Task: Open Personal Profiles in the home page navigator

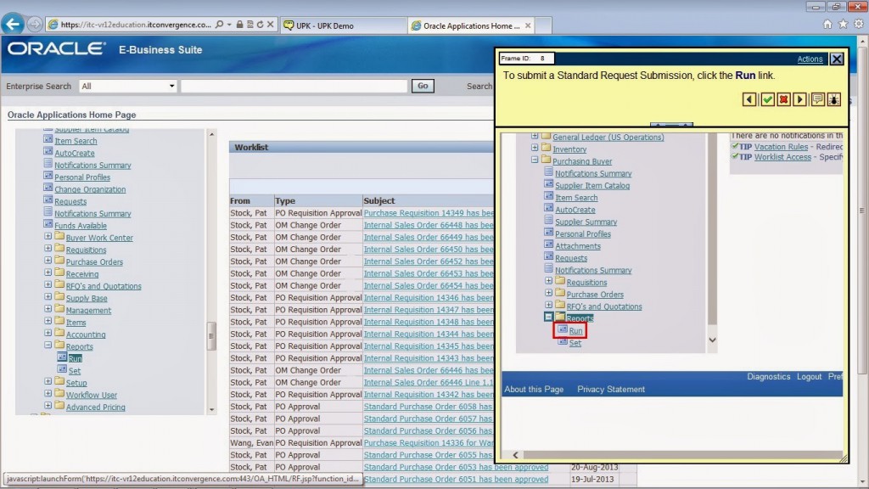Action: (82, 177)
